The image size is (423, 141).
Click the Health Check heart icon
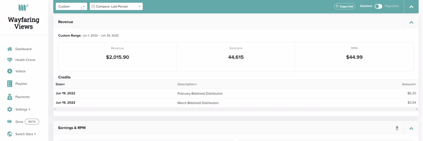10,60
